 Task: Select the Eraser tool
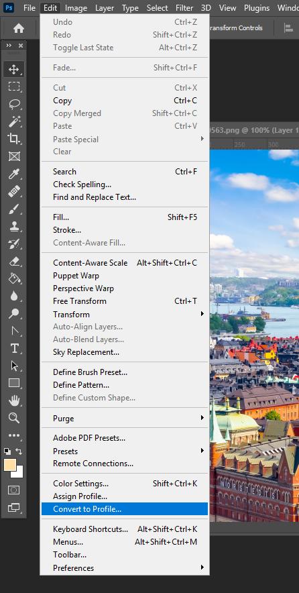point(14,261)
